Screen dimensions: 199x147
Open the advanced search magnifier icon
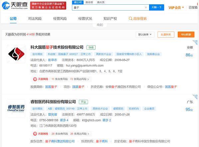(x=130, y=19)
